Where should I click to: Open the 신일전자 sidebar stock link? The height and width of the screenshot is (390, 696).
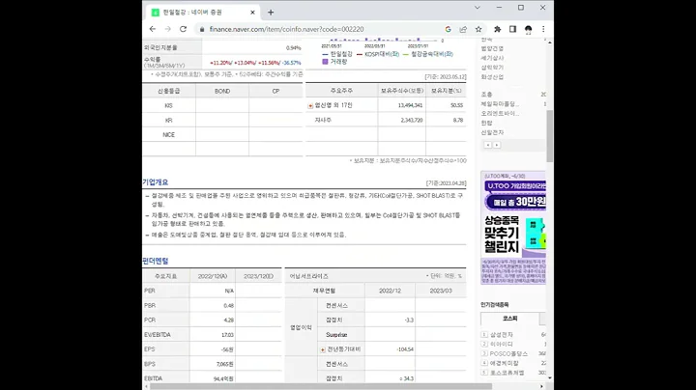click(492, 132)
